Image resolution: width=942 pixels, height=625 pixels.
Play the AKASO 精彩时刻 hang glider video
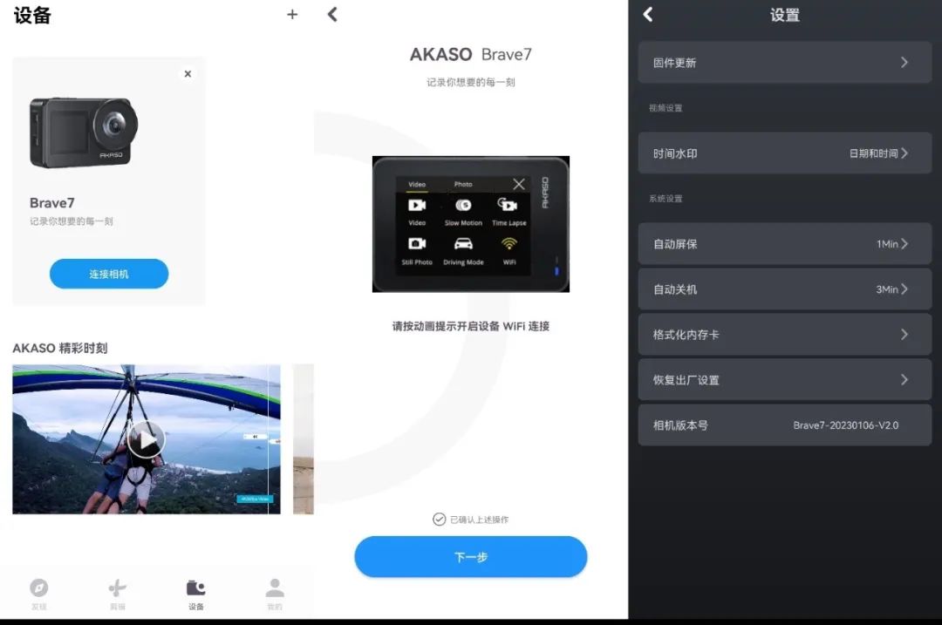147,439
